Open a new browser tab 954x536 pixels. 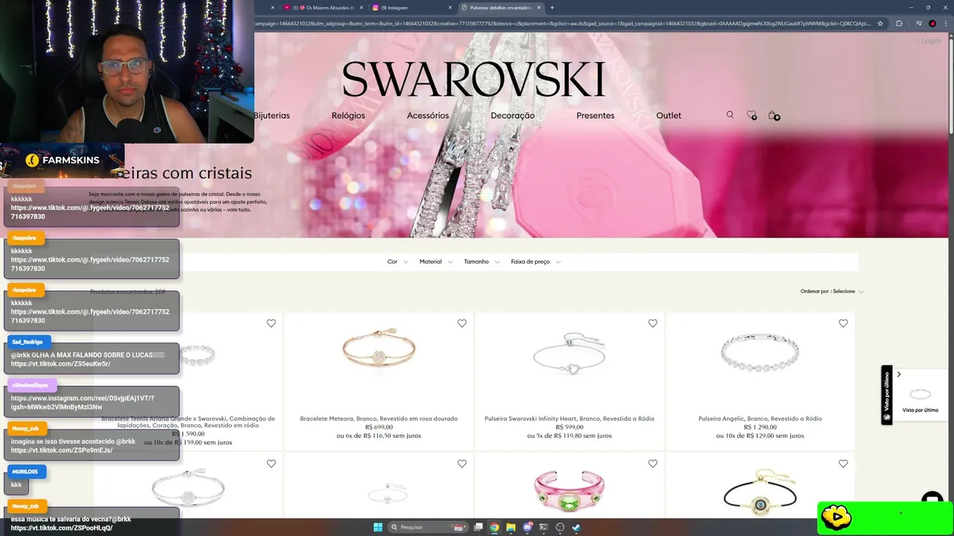(552, 7)
